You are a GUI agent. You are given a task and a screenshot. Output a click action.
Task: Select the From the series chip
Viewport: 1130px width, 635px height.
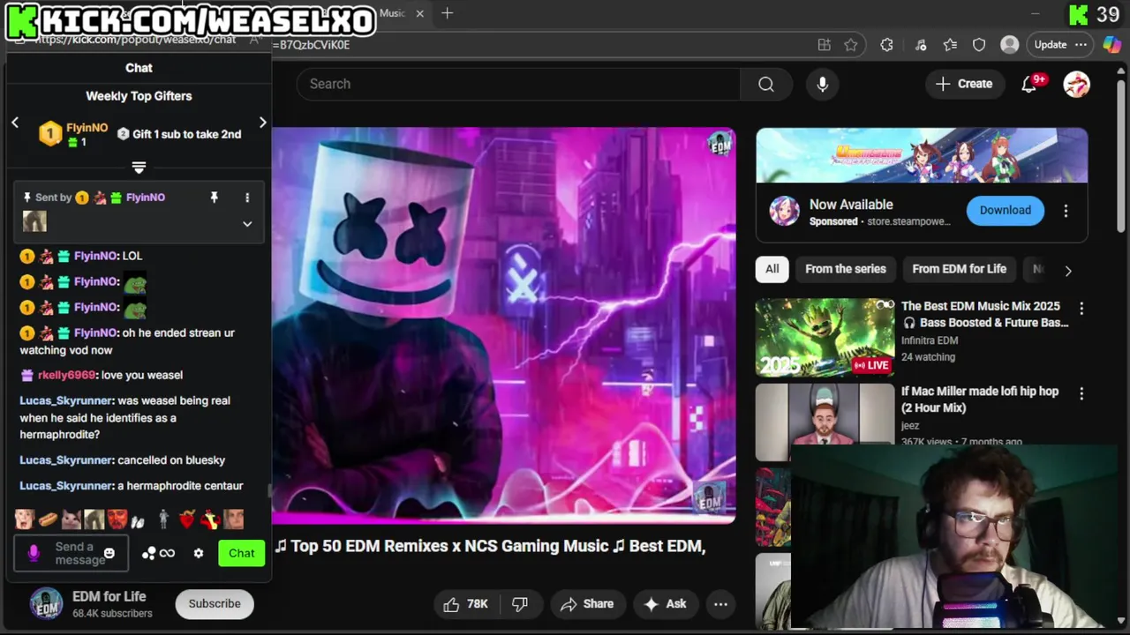(x=846, y=269)
